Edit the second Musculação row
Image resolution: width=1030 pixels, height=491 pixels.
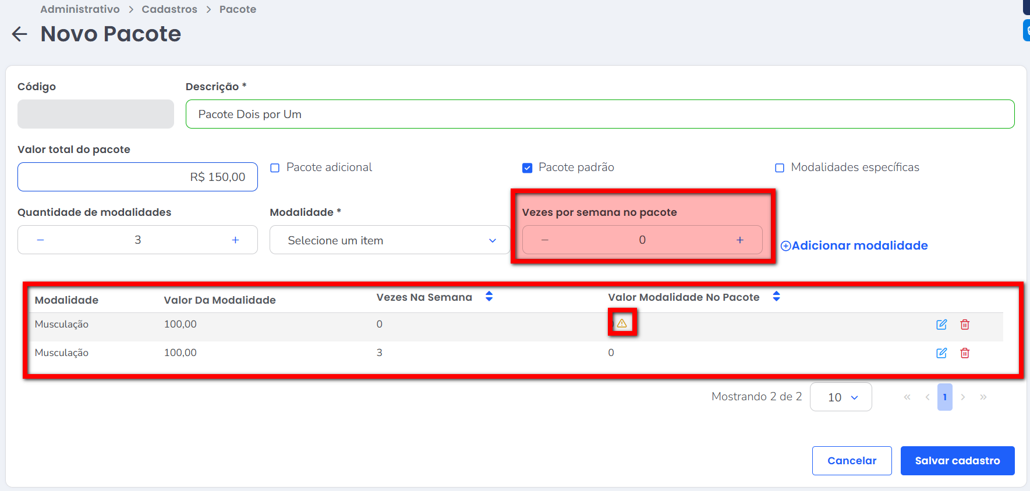coord(941,353)
